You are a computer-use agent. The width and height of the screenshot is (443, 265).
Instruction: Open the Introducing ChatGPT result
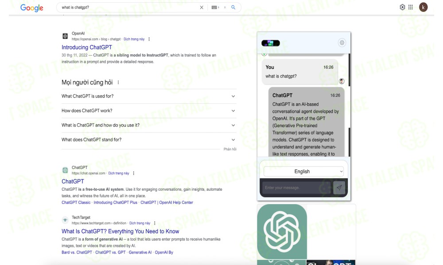87,47
